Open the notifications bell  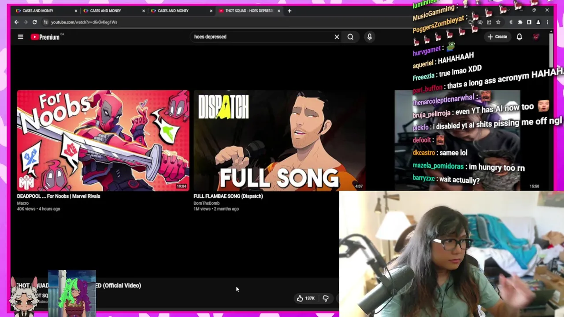(x=519, y=37)
